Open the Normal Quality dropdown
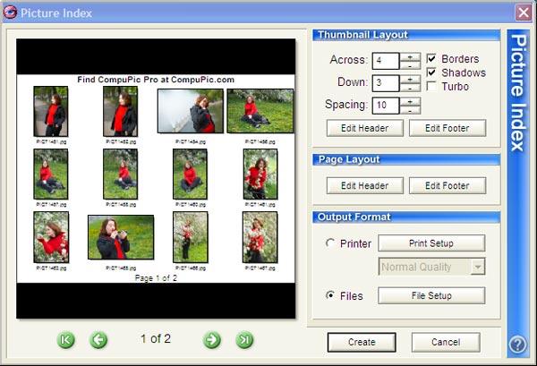537x366 pixels. click(x=478, y=267)
